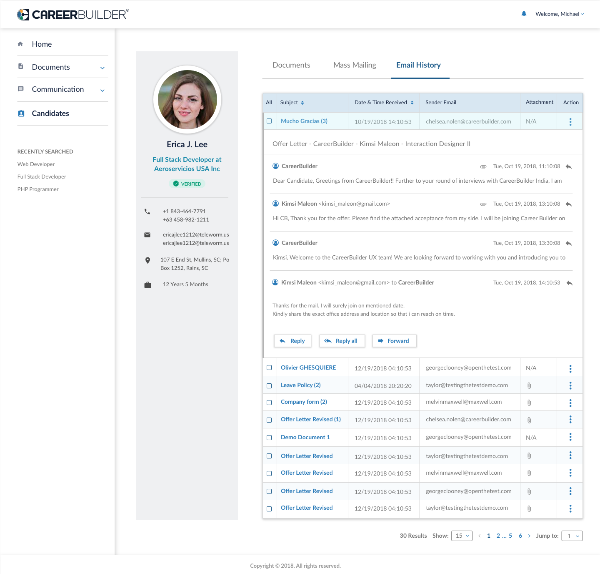This screenshot has height=574, width=600.
Task: Open the Show 15 results dropdown
Action: 462,536
